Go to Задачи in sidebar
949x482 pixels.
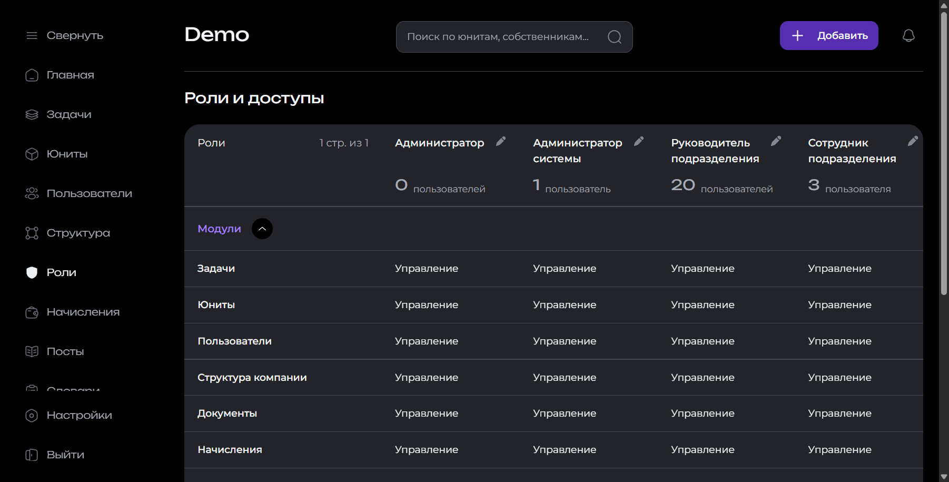pos(69,114)
